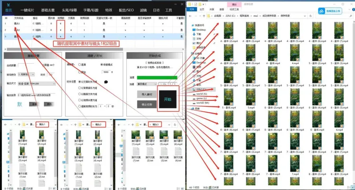Select 演示文案 (1).txt in the 镜头3 window
This screenshot has height=190, width=355.
tap(136, 154)
